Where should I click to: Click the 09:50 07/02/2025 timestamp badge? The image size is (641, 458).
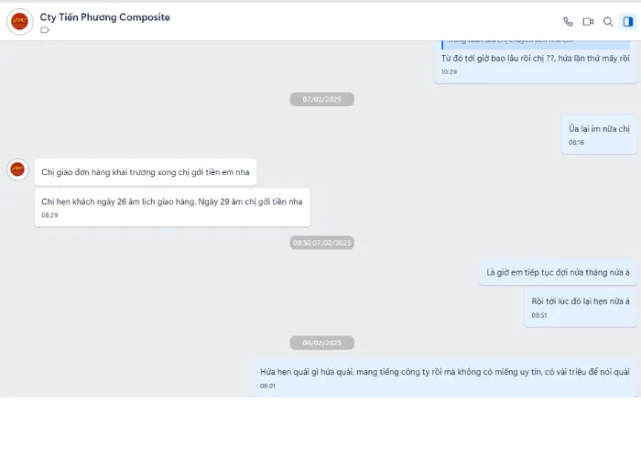(x=321, y=243)
